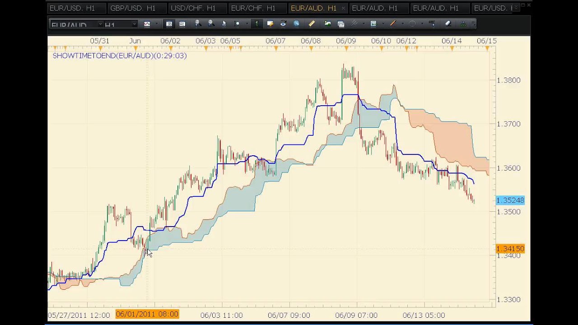Screen dimensions: 578x325
Task: Click the orange day marker under 06/09
Action: [346, 48]
